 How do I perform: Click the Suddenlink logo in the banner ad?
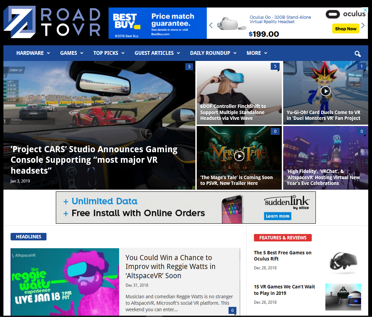287,202
